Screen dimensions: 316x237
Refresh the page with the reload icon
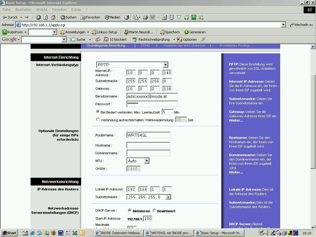[46, 17]
